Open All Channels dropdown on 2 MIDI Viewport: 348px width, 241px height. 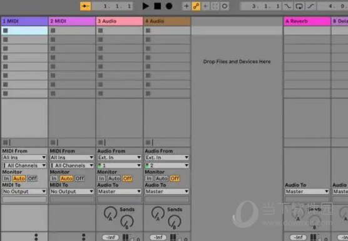click(72, 165)
